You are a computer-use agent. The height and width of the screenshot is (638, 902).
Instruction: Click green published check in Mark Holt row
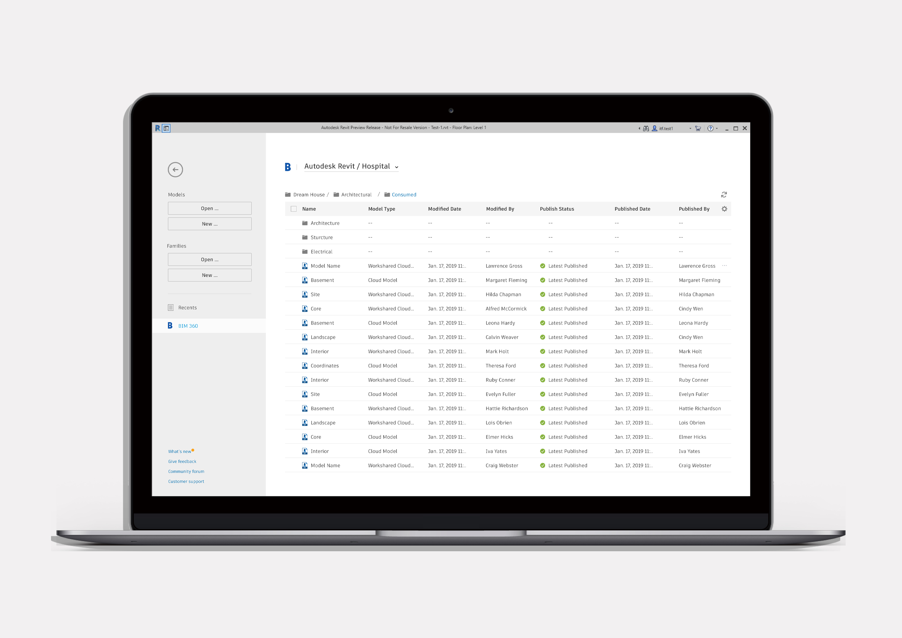pos(543,352)
